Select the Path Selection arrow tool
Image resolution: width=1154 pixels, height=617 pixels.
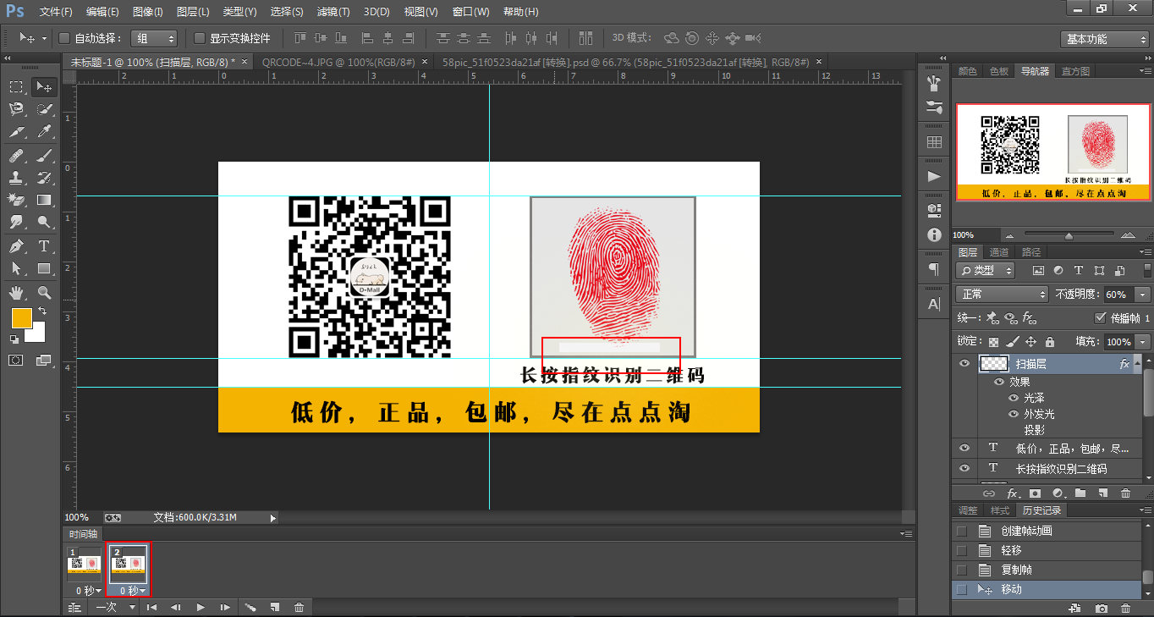tap(16, 269)
